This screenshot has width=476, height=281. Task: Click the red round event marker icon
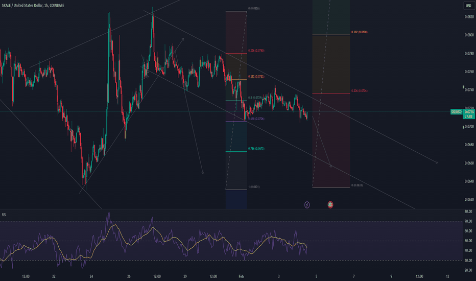tap(330, 205)
